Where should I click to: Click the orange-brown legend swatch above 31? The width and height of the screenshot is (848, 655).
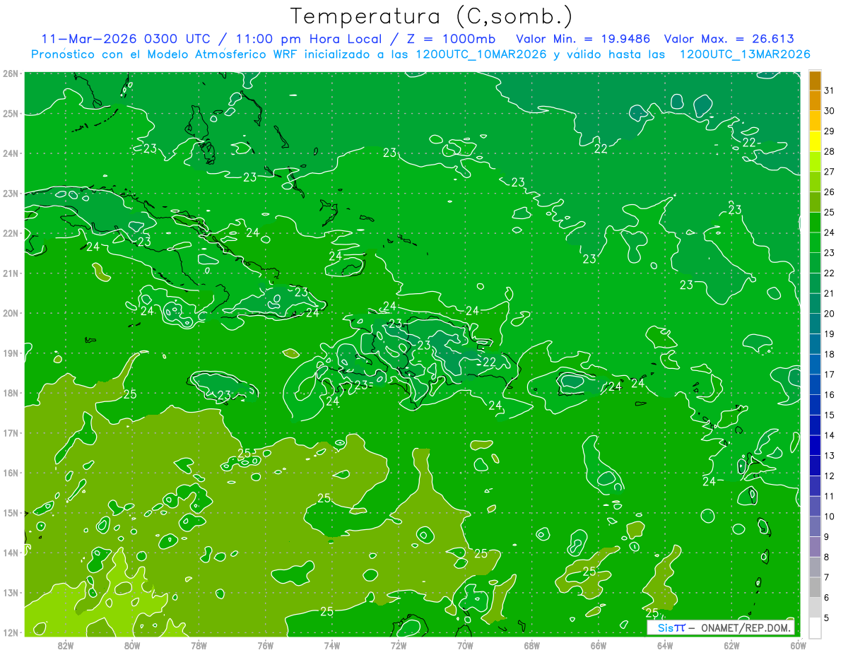815,81
